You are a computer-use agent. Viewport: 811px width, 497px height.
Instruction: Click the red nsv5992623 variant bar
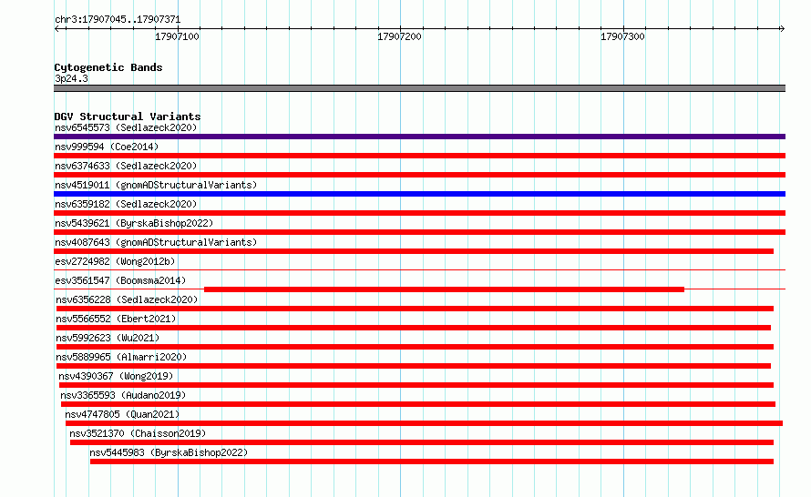(x=415, y=347)
